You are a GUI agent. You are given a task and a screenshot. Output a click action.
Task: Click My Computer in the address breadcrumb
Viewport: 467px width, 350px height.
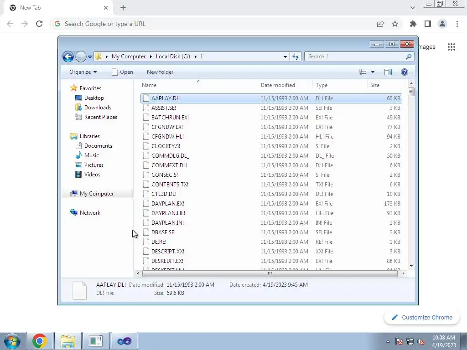click(x=129, y=57)
